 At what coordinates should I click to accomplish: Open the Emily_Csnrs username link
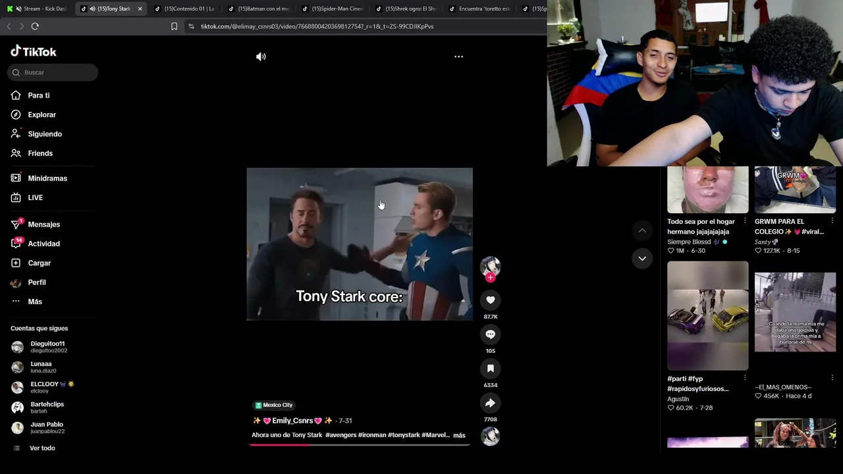tap(292, 421)
